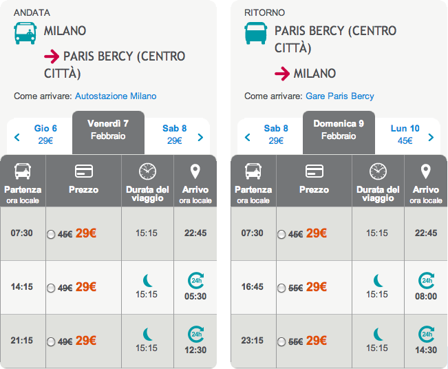
Task: Click the bus icon beside Milano departure
Action: pos(25,33)
